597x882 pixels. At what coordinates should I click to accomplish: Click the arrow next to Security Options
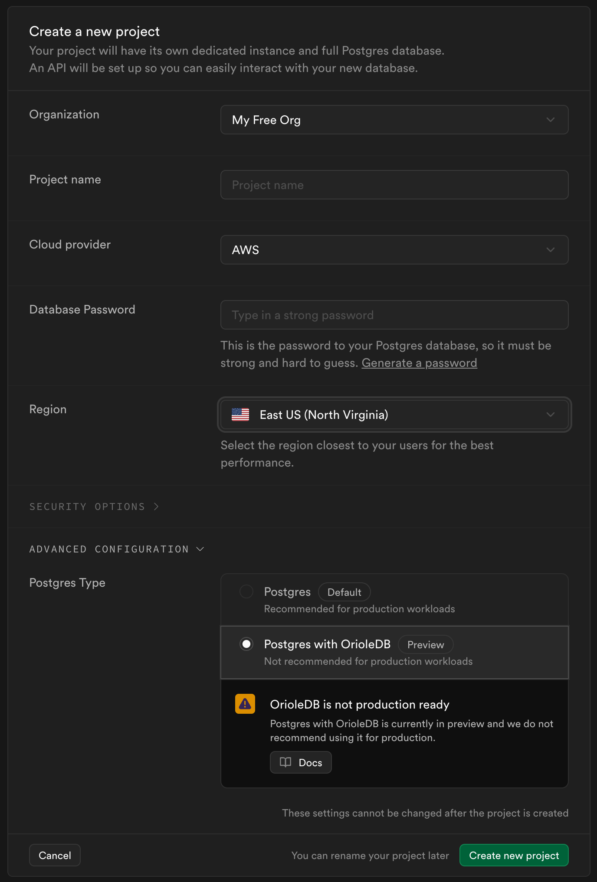coord(156,506)
